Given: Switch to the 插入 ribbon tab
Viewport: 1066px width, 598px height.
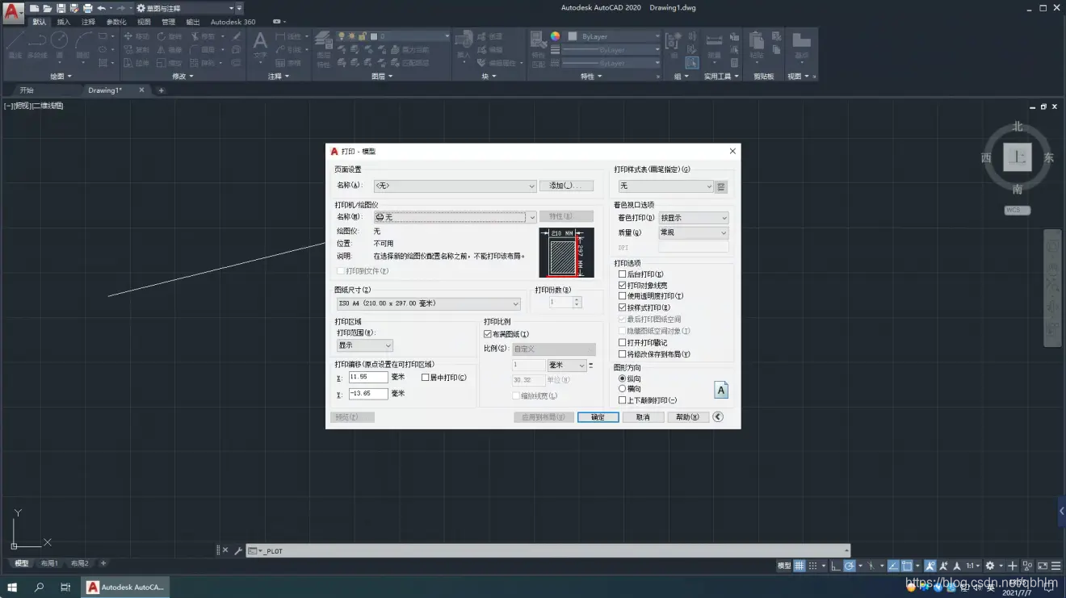Looking at the screenshot, I should pyautogui.click(x=63, y=22).
